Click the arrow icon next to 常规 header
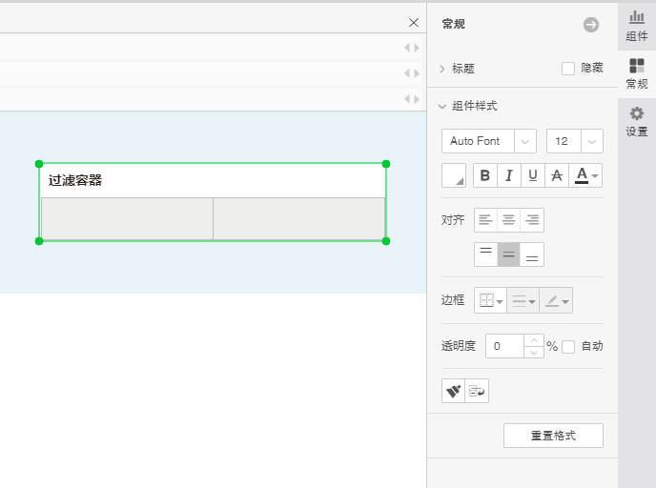 coord(591,25)
